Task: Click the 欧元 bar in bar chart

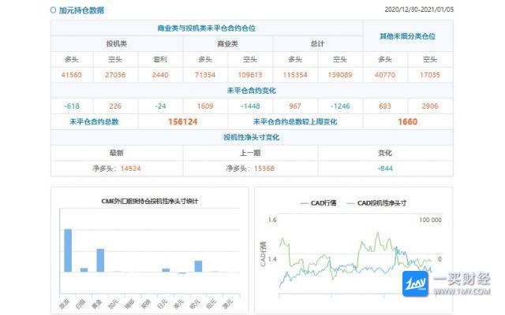Action: pos(198,266)
